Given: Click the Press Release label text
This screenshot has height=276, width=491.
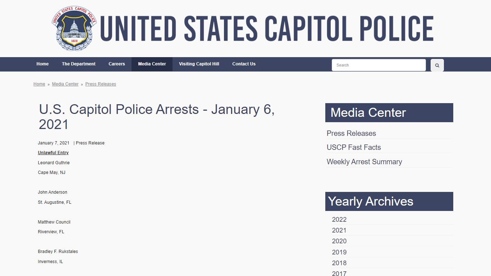Looking at the screenshot, I should [90, 143].
